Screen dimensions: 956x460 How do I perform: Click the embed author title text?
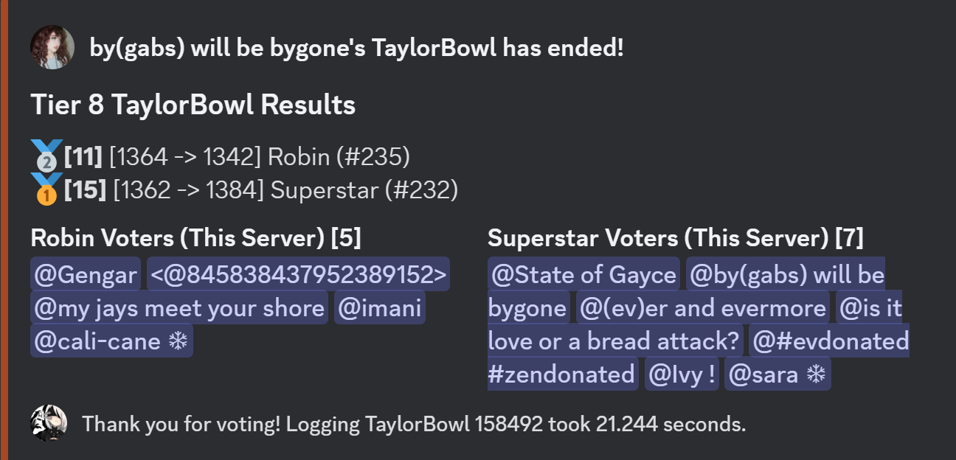(356, 48)
